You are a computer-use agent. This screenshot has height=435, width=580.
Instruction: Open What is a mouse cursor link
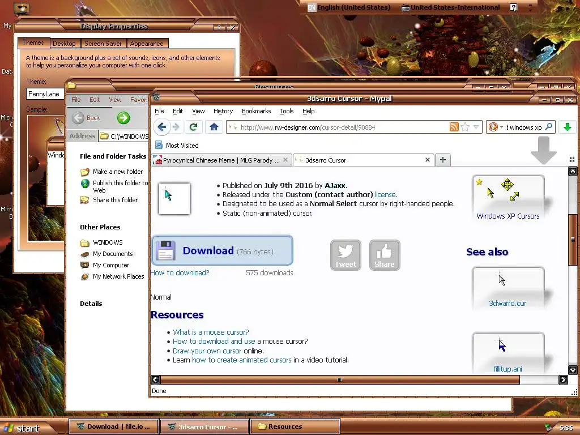point(211,332)
